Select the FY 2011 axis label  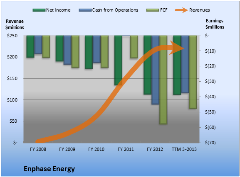pos(126,149)
